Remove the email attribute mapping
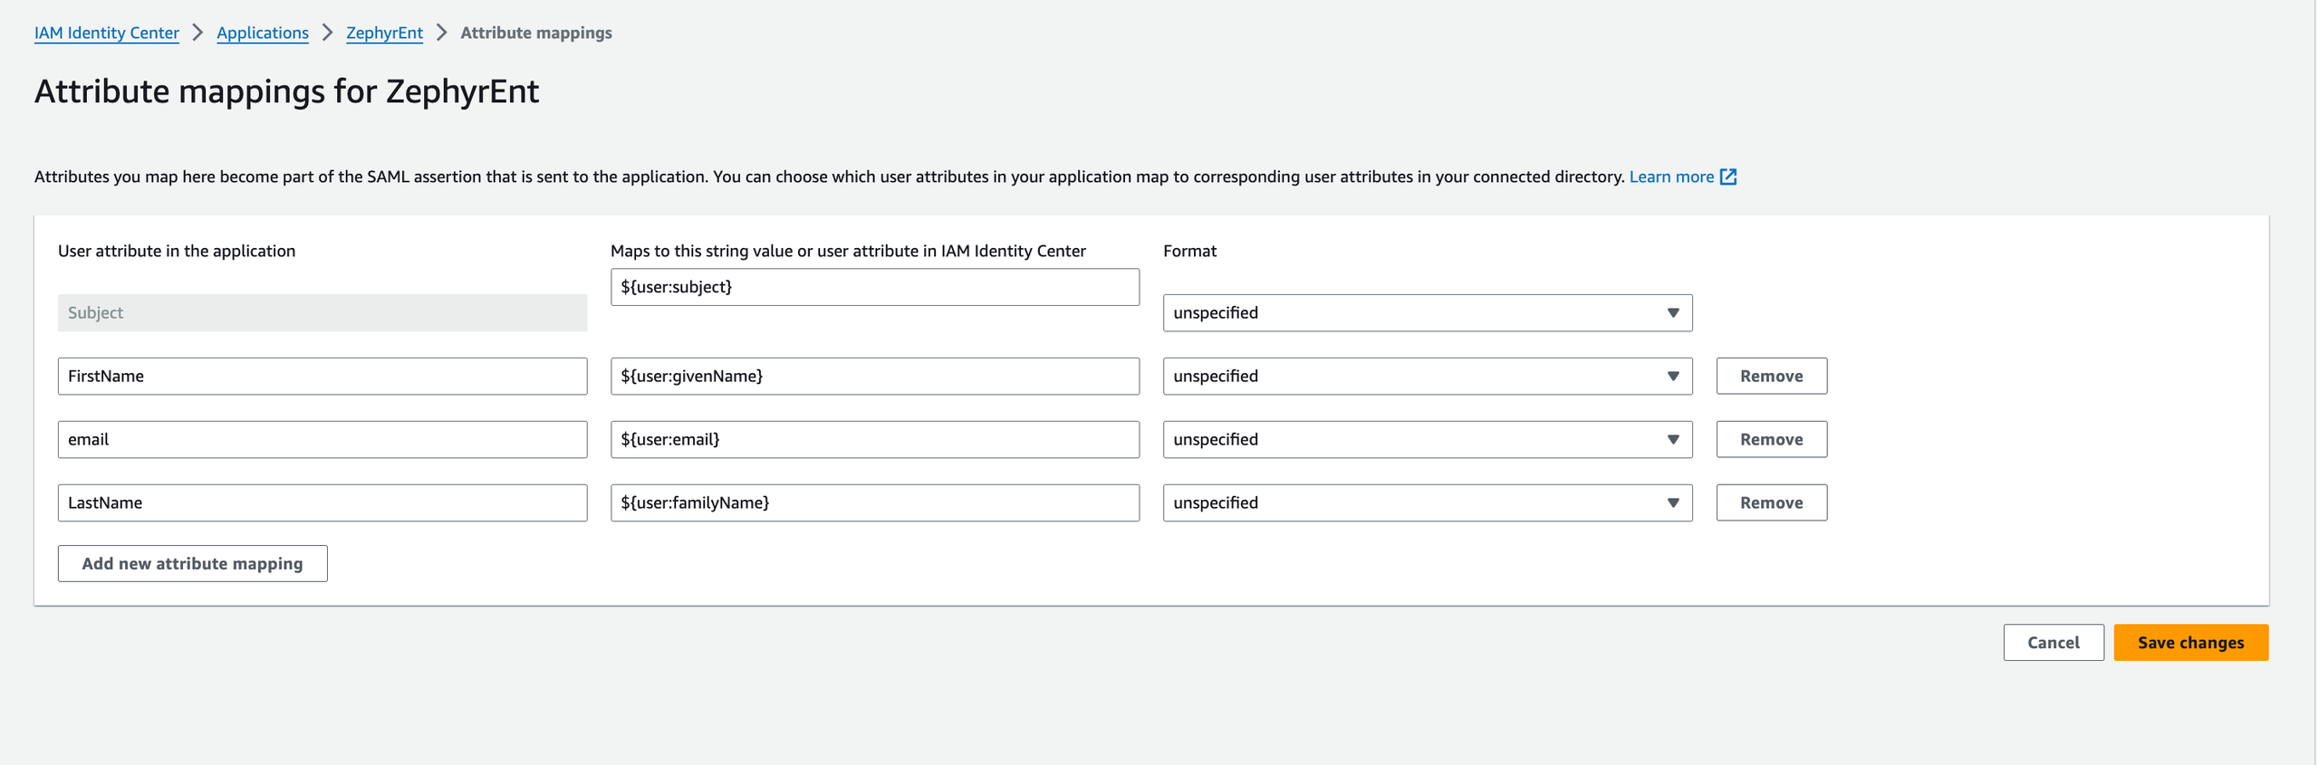The height and width of the screenshot is (765, 2319). (1771, 440)
